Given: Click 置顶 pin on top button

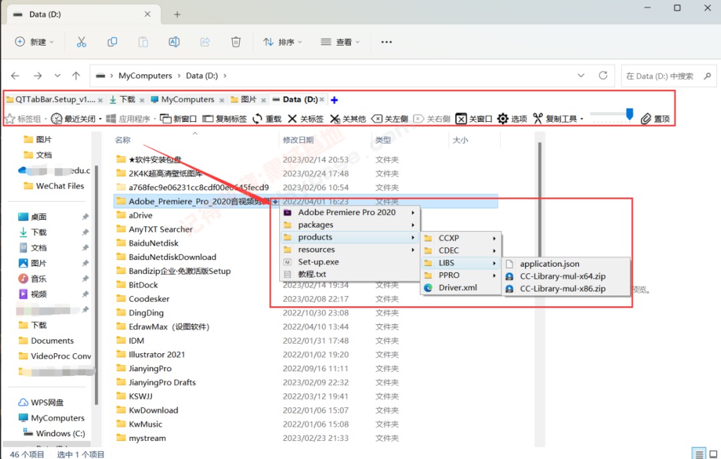Looking at the screenshot, I should [655, 119].
